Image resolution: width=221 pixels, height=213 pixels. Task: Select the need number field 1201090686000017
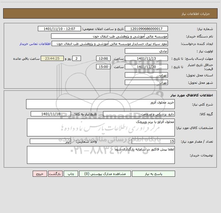pos(146,29)
